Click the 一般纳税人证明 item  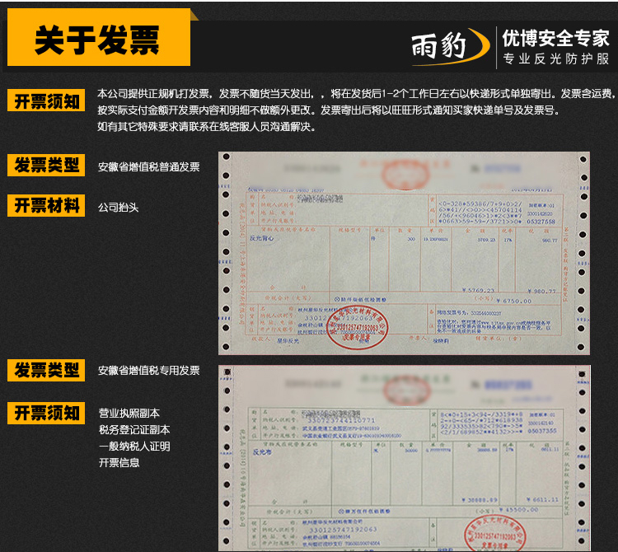click(x=133, y=447)
